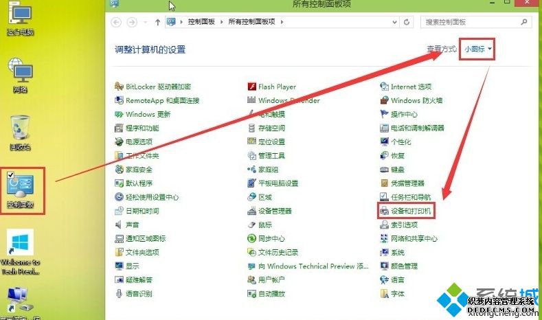Open 家庭组 icon
The height and width of the screenshot is (320, 542).
coord(251,170)
